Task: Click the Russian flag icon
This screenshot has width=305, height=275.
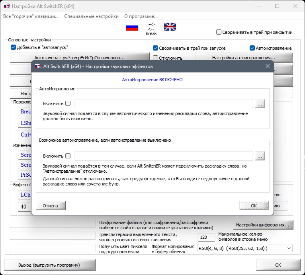Action: point(132,28)
